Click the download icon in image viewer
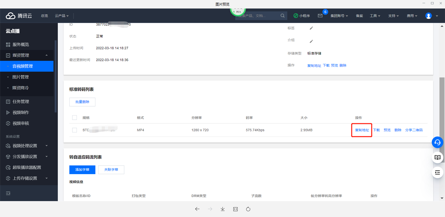Screen dimensions: 445x217 [x=222, y=209]
